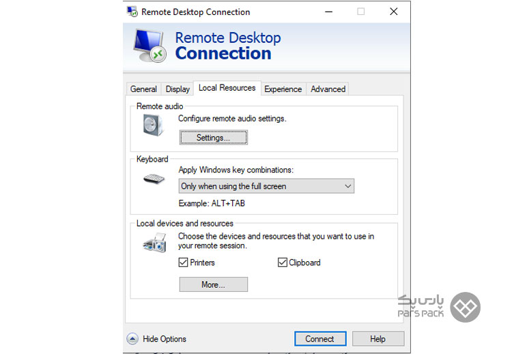Uncheck the Printers checkbox
The height and width of the screenshot is (354, 512).
183,263
